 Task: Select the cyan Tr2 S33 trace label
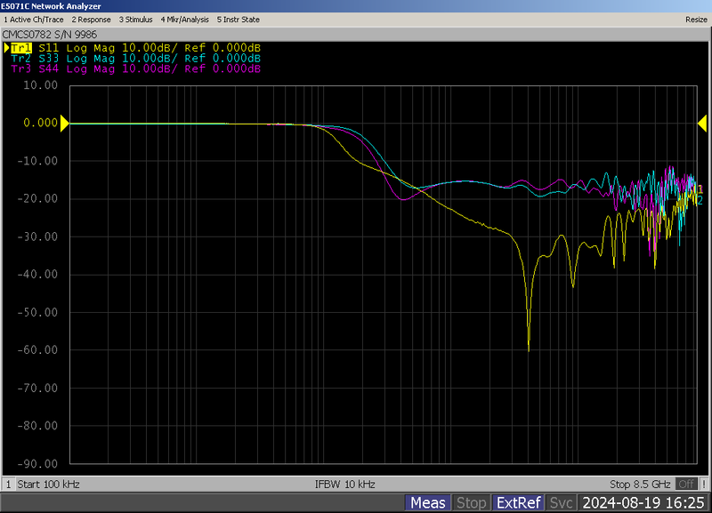(133, 58)
